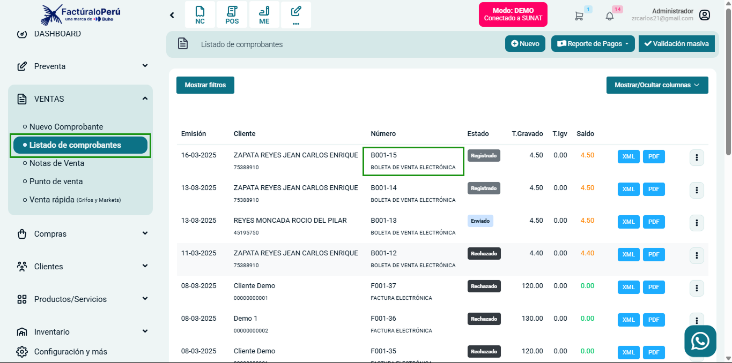Go to Notas de Venta
Screen dimensions: 732x363
tap(56, 163)
